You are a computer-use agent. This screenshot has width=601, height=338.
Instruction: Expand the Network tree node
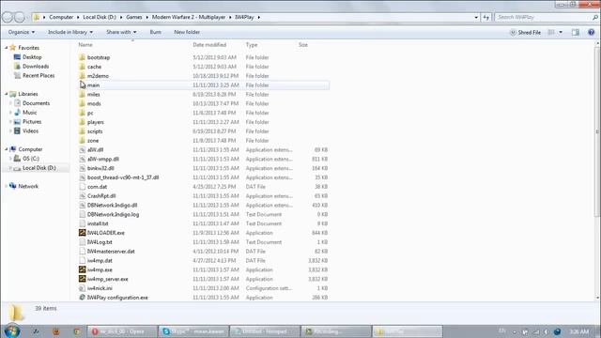tap(7, 186)
